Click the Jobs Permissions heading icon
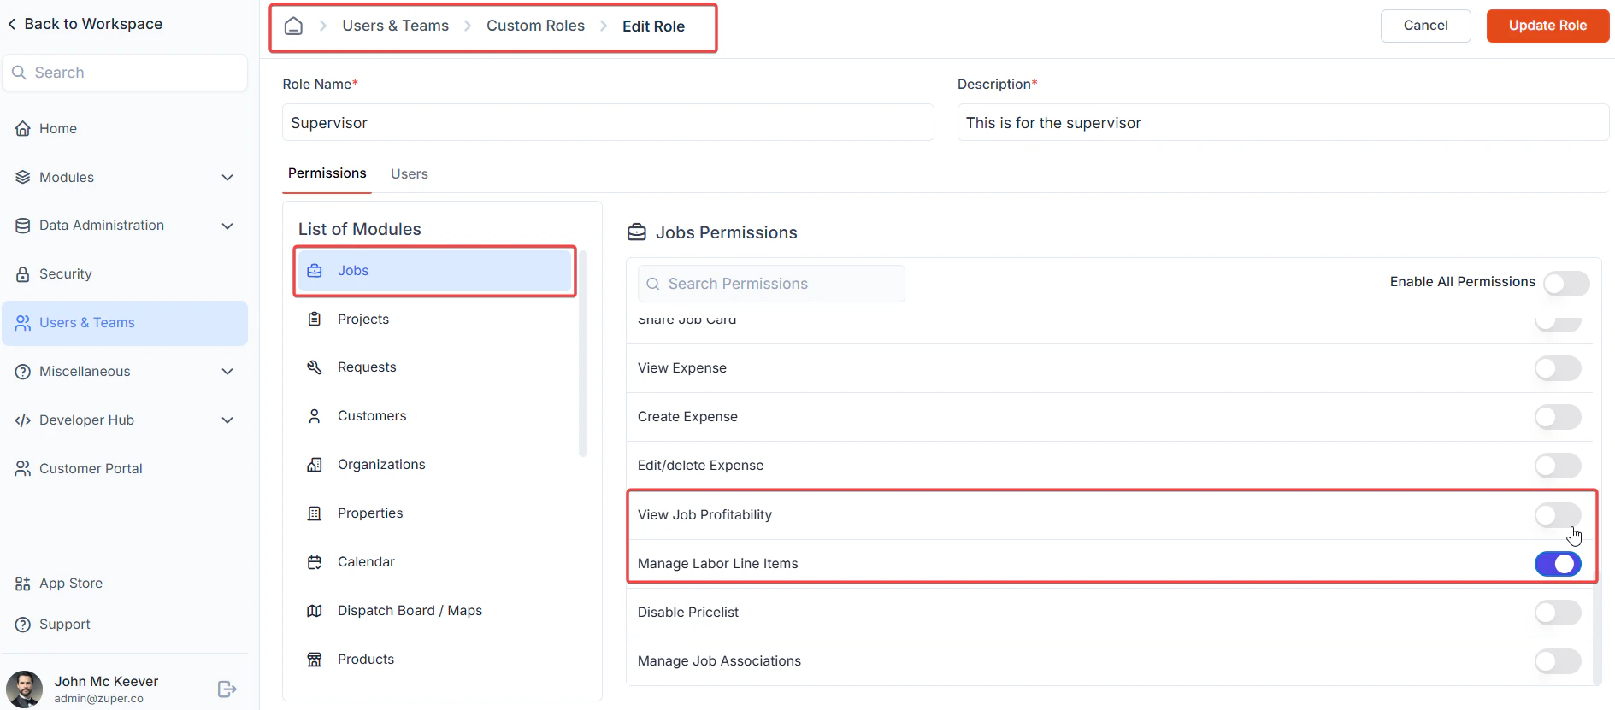Image resolution: width=1615 pixels, height=710 pixels. 637,232
